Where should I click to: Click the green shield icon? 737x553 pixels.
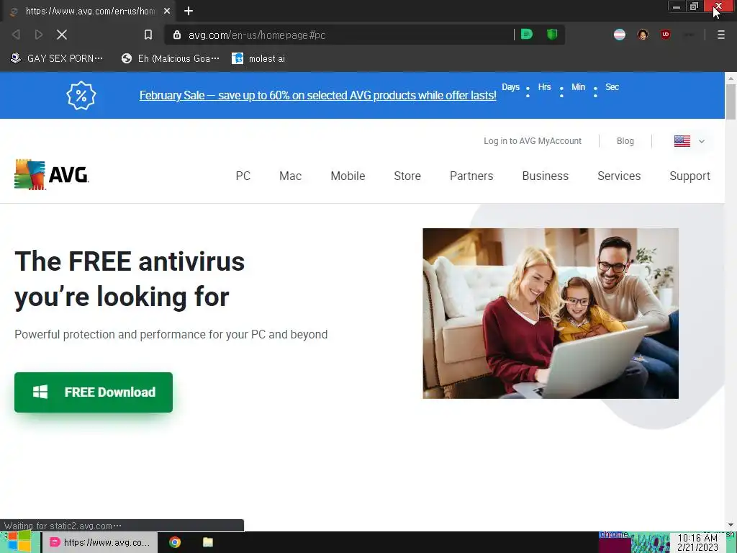coord(552,35)
